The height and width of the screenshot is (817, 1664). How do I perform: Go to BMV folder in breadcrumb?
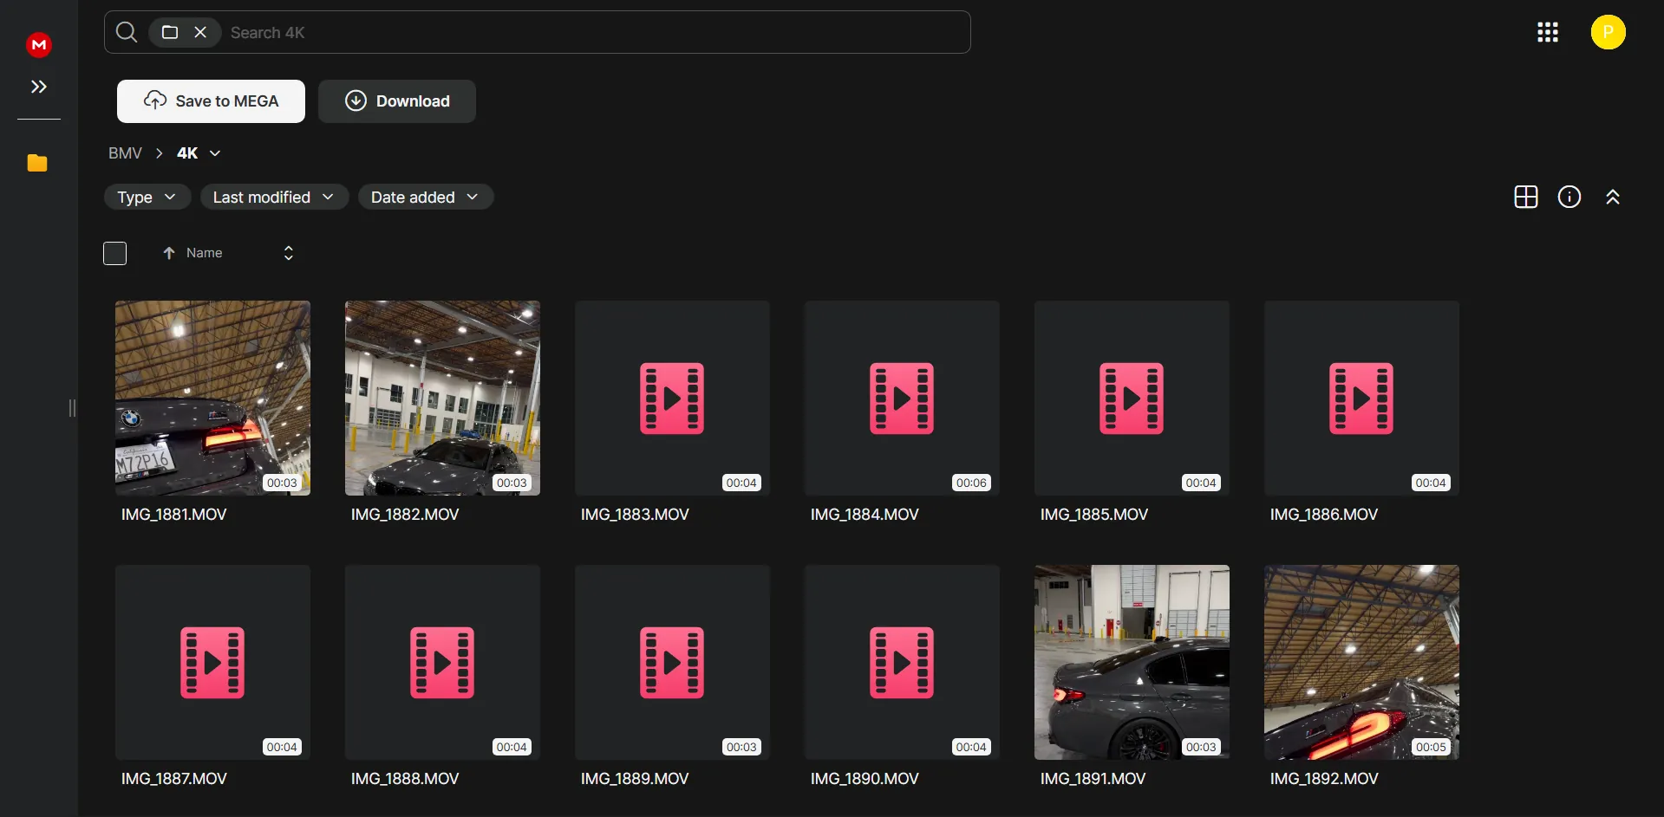coord(125,153)
